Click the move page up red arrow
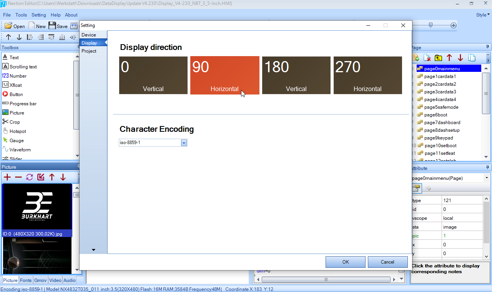 pos(449,58)
